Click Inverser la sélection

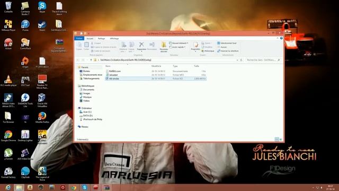click(x=228, y=51)
